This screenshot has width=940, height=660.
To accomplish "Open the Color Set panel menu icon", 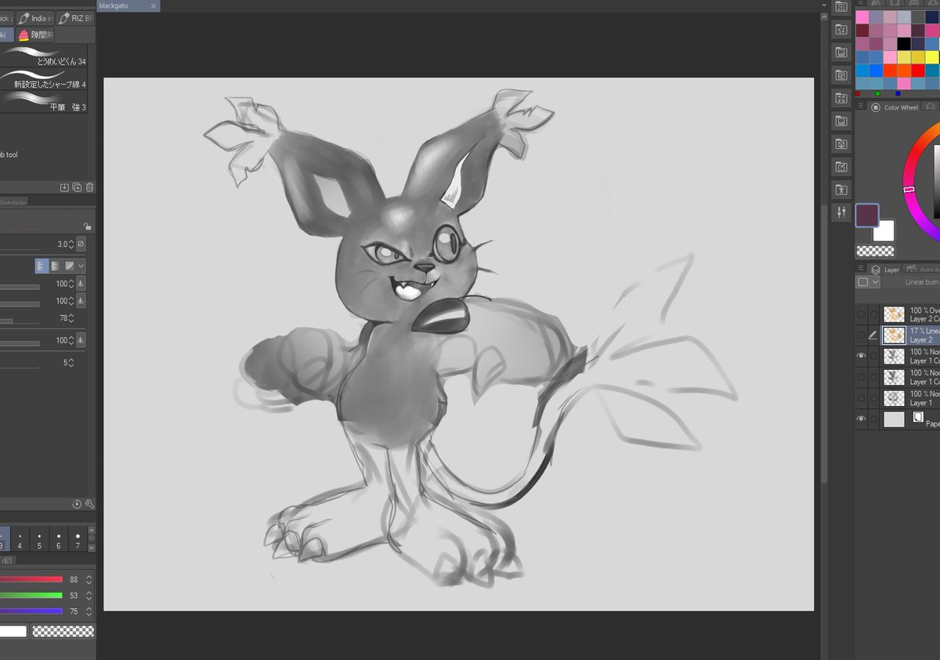I will pos(862,4).
